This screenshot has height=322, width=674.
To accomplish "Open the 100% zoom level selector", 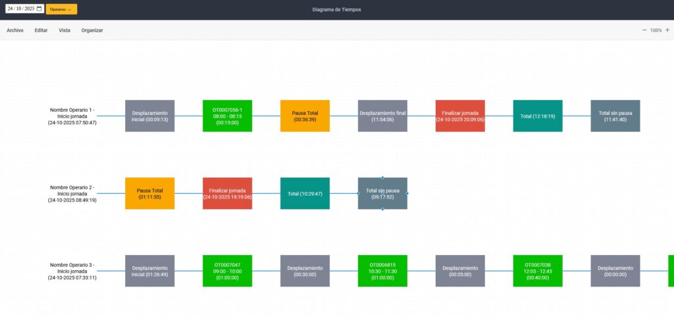I will pos(656,30).
